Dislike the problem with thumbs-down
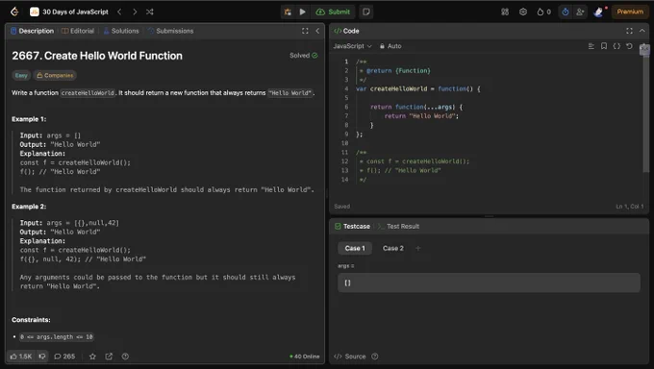Screen dimensions: 654x369 click(x=42, y=357)
